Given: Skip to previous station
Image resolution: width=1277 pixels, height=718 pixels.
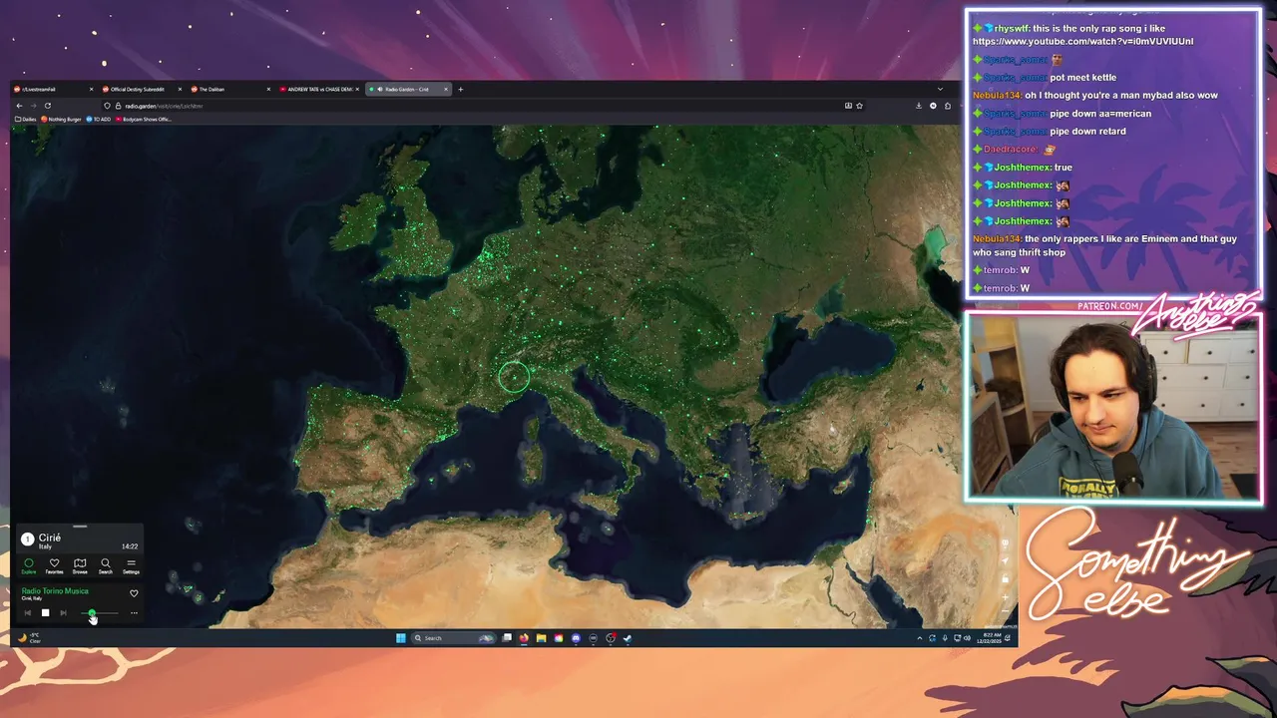Looking at the screenshot, I should (28, 612).
